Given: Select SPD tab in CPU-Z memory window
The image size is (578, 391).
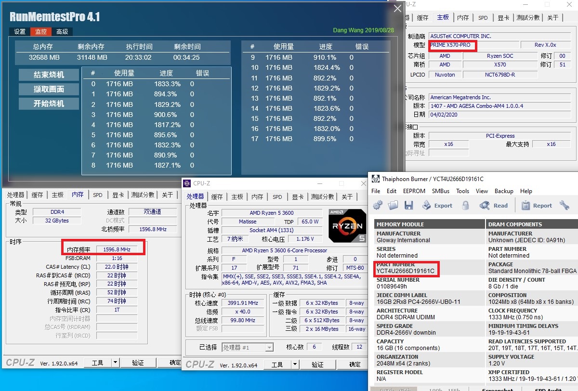Looking at the screenshot, I should pos(98,195).
